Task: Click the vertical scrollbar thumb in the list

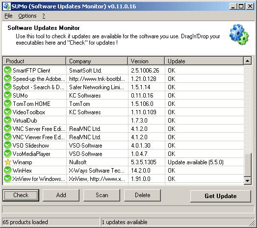Action: (248, 165)
